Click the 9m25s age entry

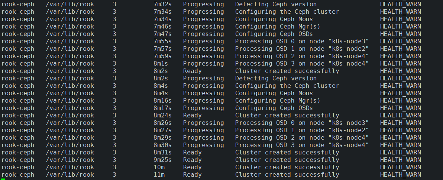[162, 160]
